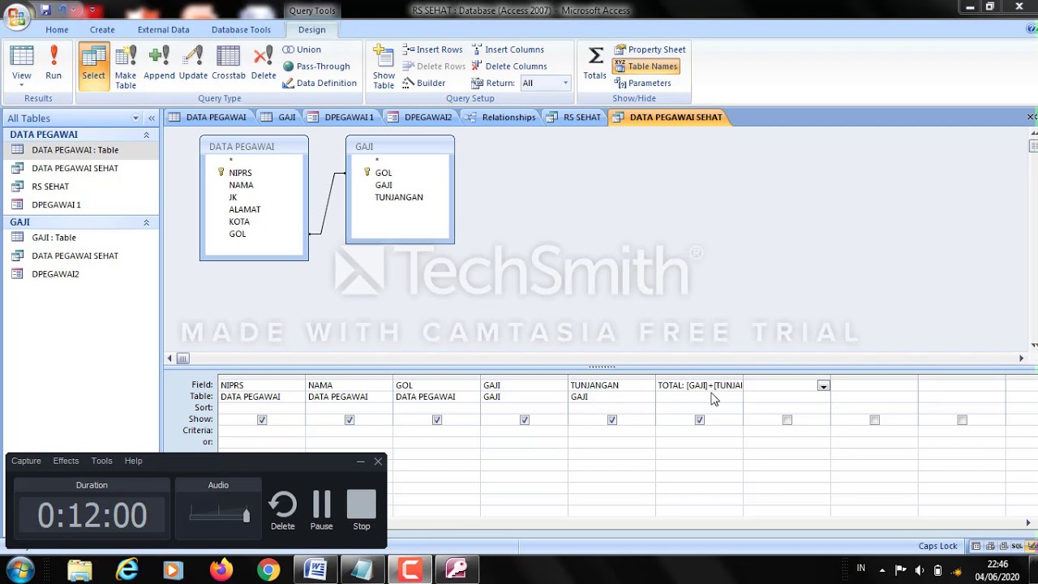Switch to the RS SEHAT document tab
The width and height of the screenshot is (1038, 584).
coord(574,118)
